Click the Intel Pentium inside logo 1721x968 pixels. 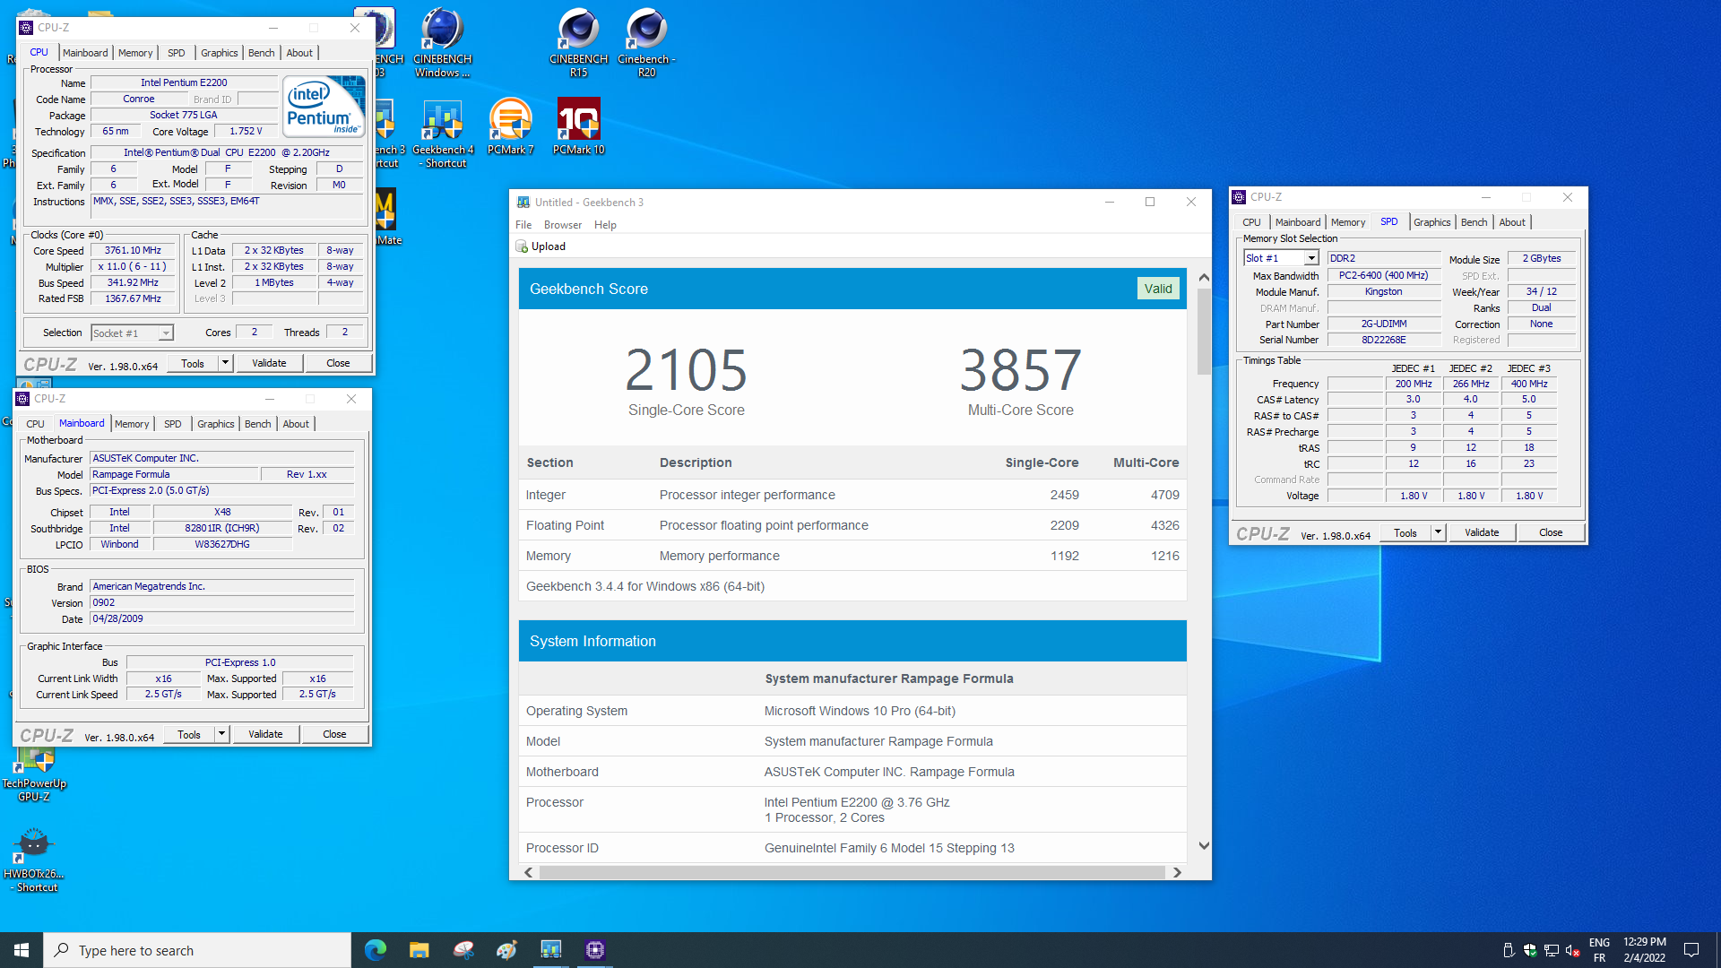pyautogui.click(x=324, y=106)
